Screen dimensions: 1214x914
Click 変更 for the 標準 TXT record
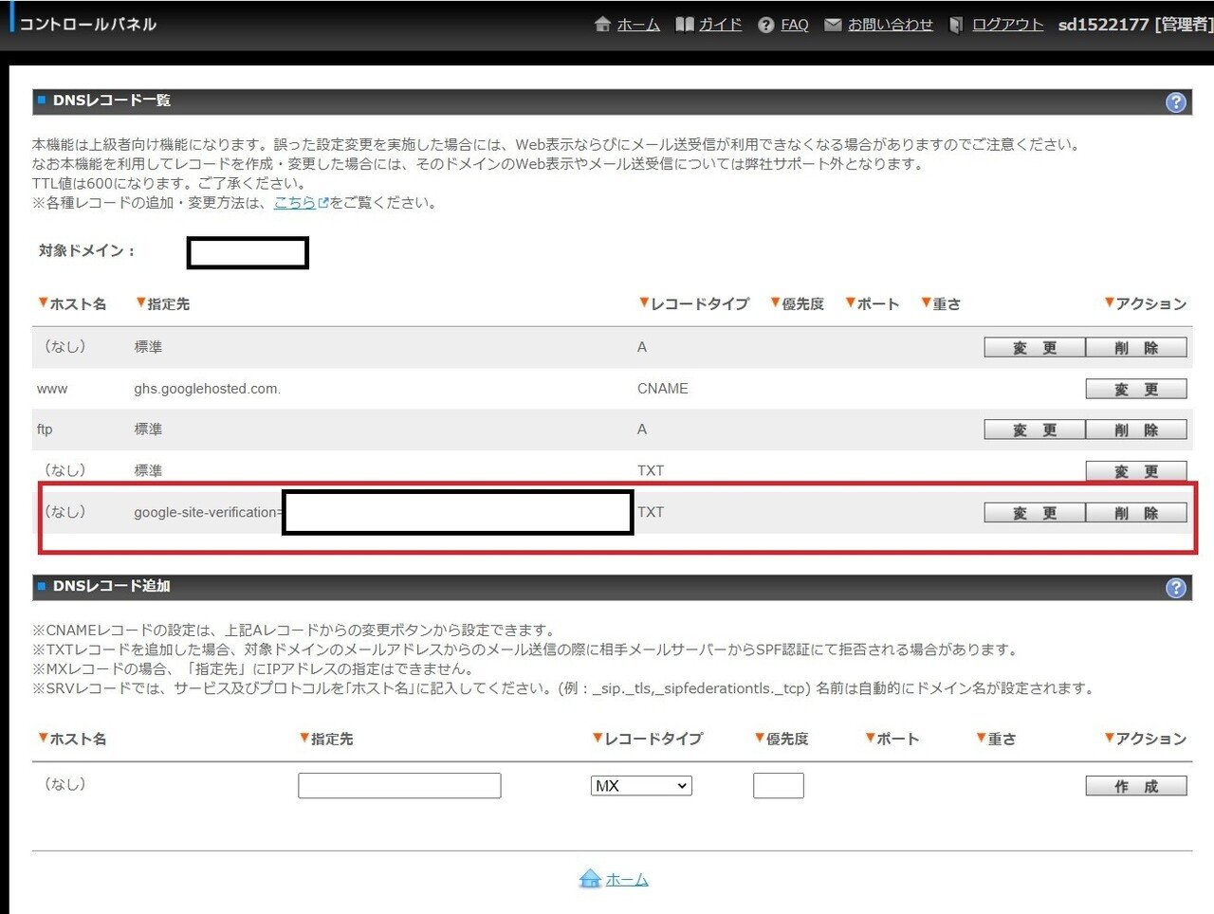[x=1136, y=471]
